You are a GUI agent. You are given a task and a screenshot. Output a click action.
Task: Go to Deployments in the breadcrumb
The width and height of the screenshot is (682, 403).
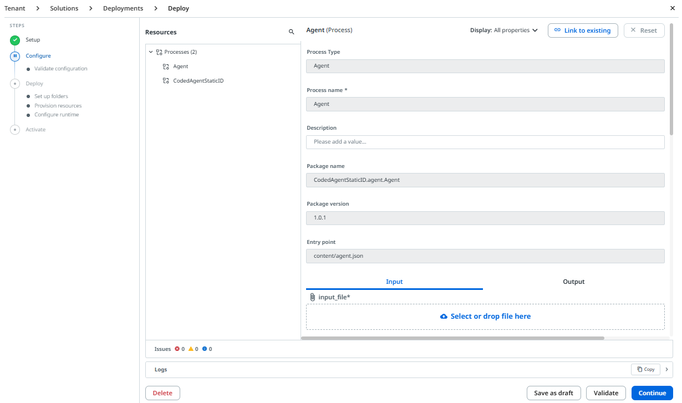click(x=123, y=8)
